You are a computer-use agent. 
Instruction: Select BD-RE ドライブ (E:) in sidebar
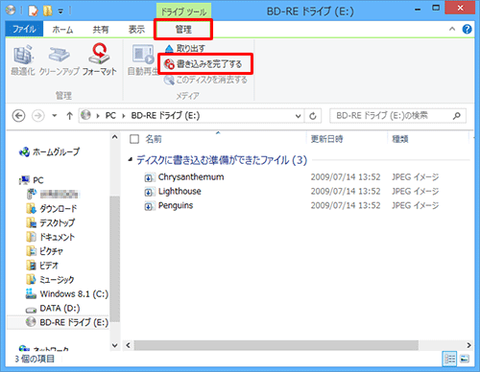coord(67,322)
